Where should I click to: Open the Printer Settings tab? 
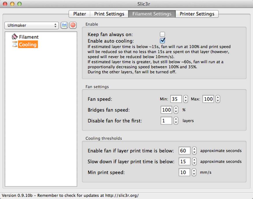(x=197, y=14)
